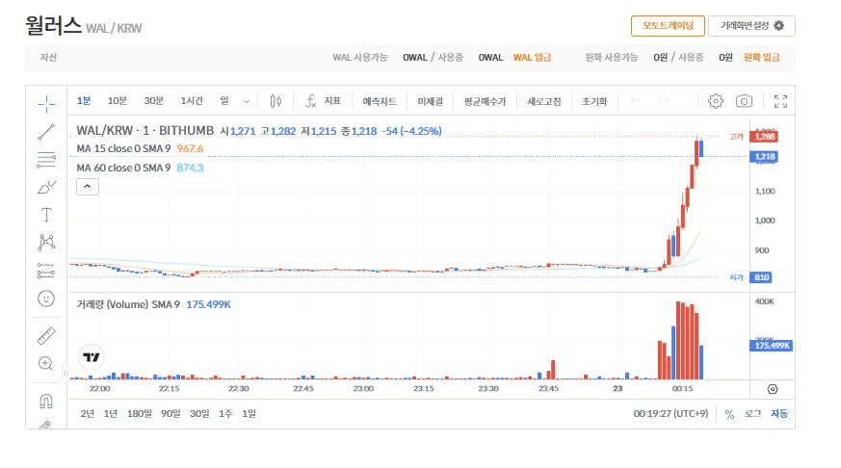Click the 새로고침 refresh button
Viewport: 841px width, 468px height.
pyautogui.click(x=544, y=101)
